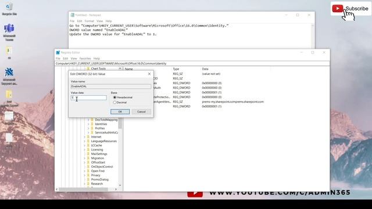Open Registry Editor Edit menu

[x=66, y=58]
